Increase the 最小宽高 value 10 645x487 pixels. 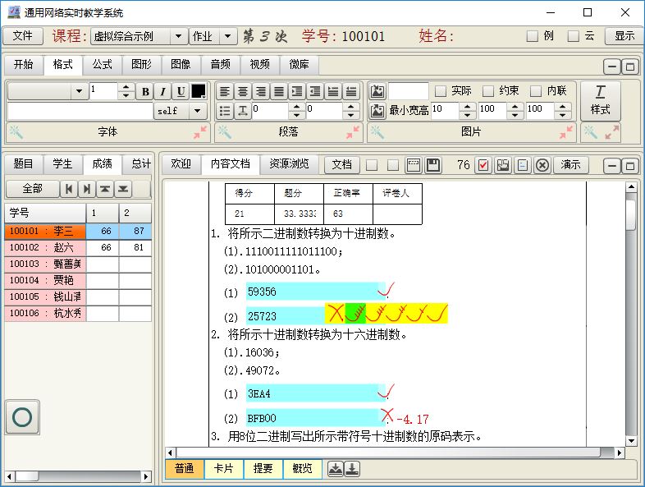pos(467,107)
